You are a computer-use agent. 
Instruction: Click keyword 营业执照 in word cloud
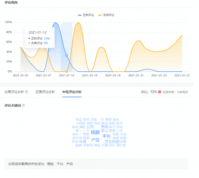[x=112, y=142]
